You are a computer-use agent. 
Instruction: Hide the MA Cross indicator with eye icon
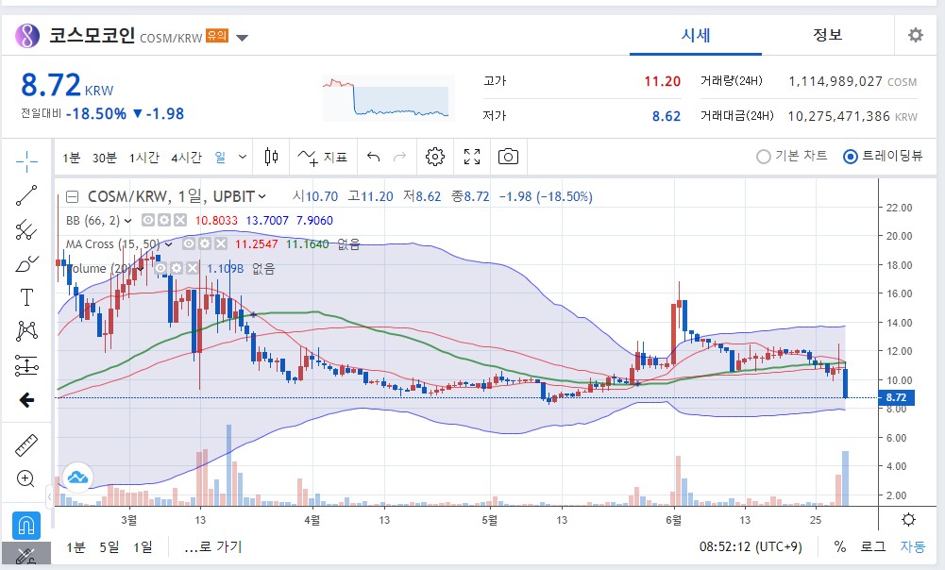click(x=189, y=244)
